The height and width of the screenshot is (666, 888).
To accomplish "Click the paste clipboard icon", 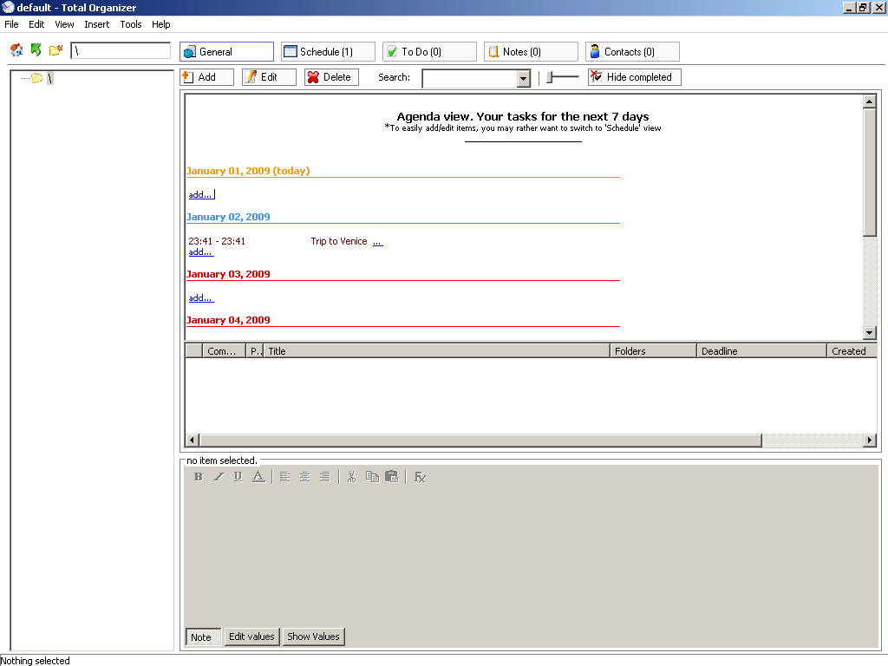I will click(391, 476).
